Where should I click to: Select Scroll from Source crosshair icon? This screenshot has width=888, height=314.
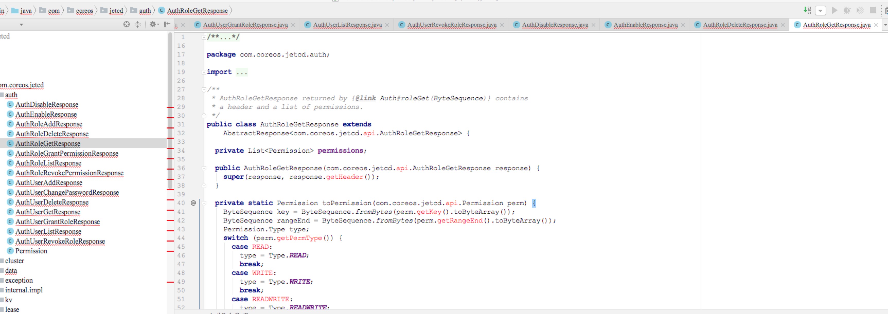[x=126, y=25]
